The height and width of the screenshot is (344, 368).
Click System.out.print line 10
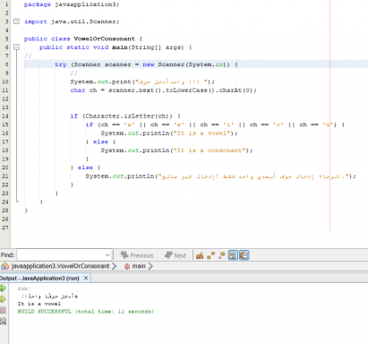coord(142,82)
